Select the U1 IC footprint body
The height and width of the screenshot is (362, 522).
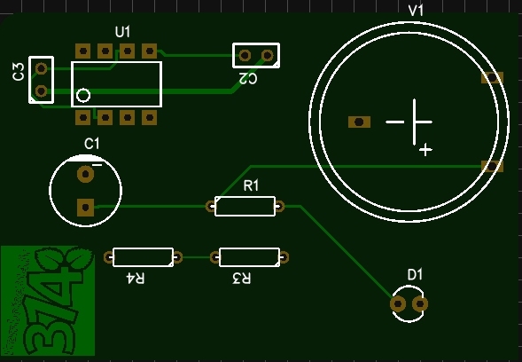pos(116,84)
